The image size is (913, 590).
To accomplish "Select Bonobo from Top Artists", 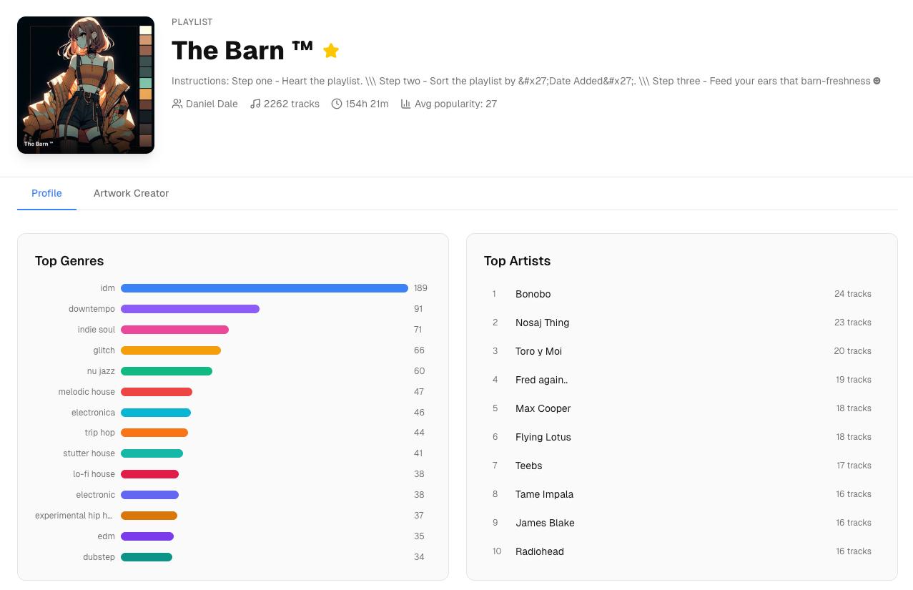I will click(x=533, y=294).
